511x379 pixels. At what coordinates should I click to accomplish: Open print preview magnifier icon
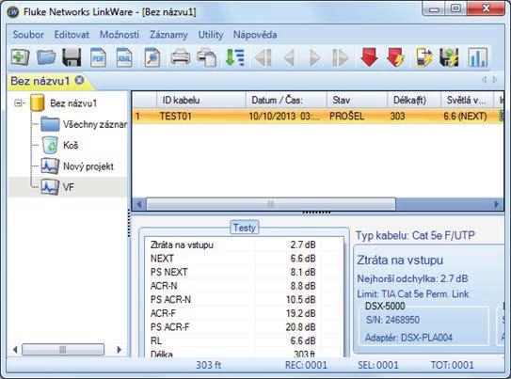pos(152,57)
